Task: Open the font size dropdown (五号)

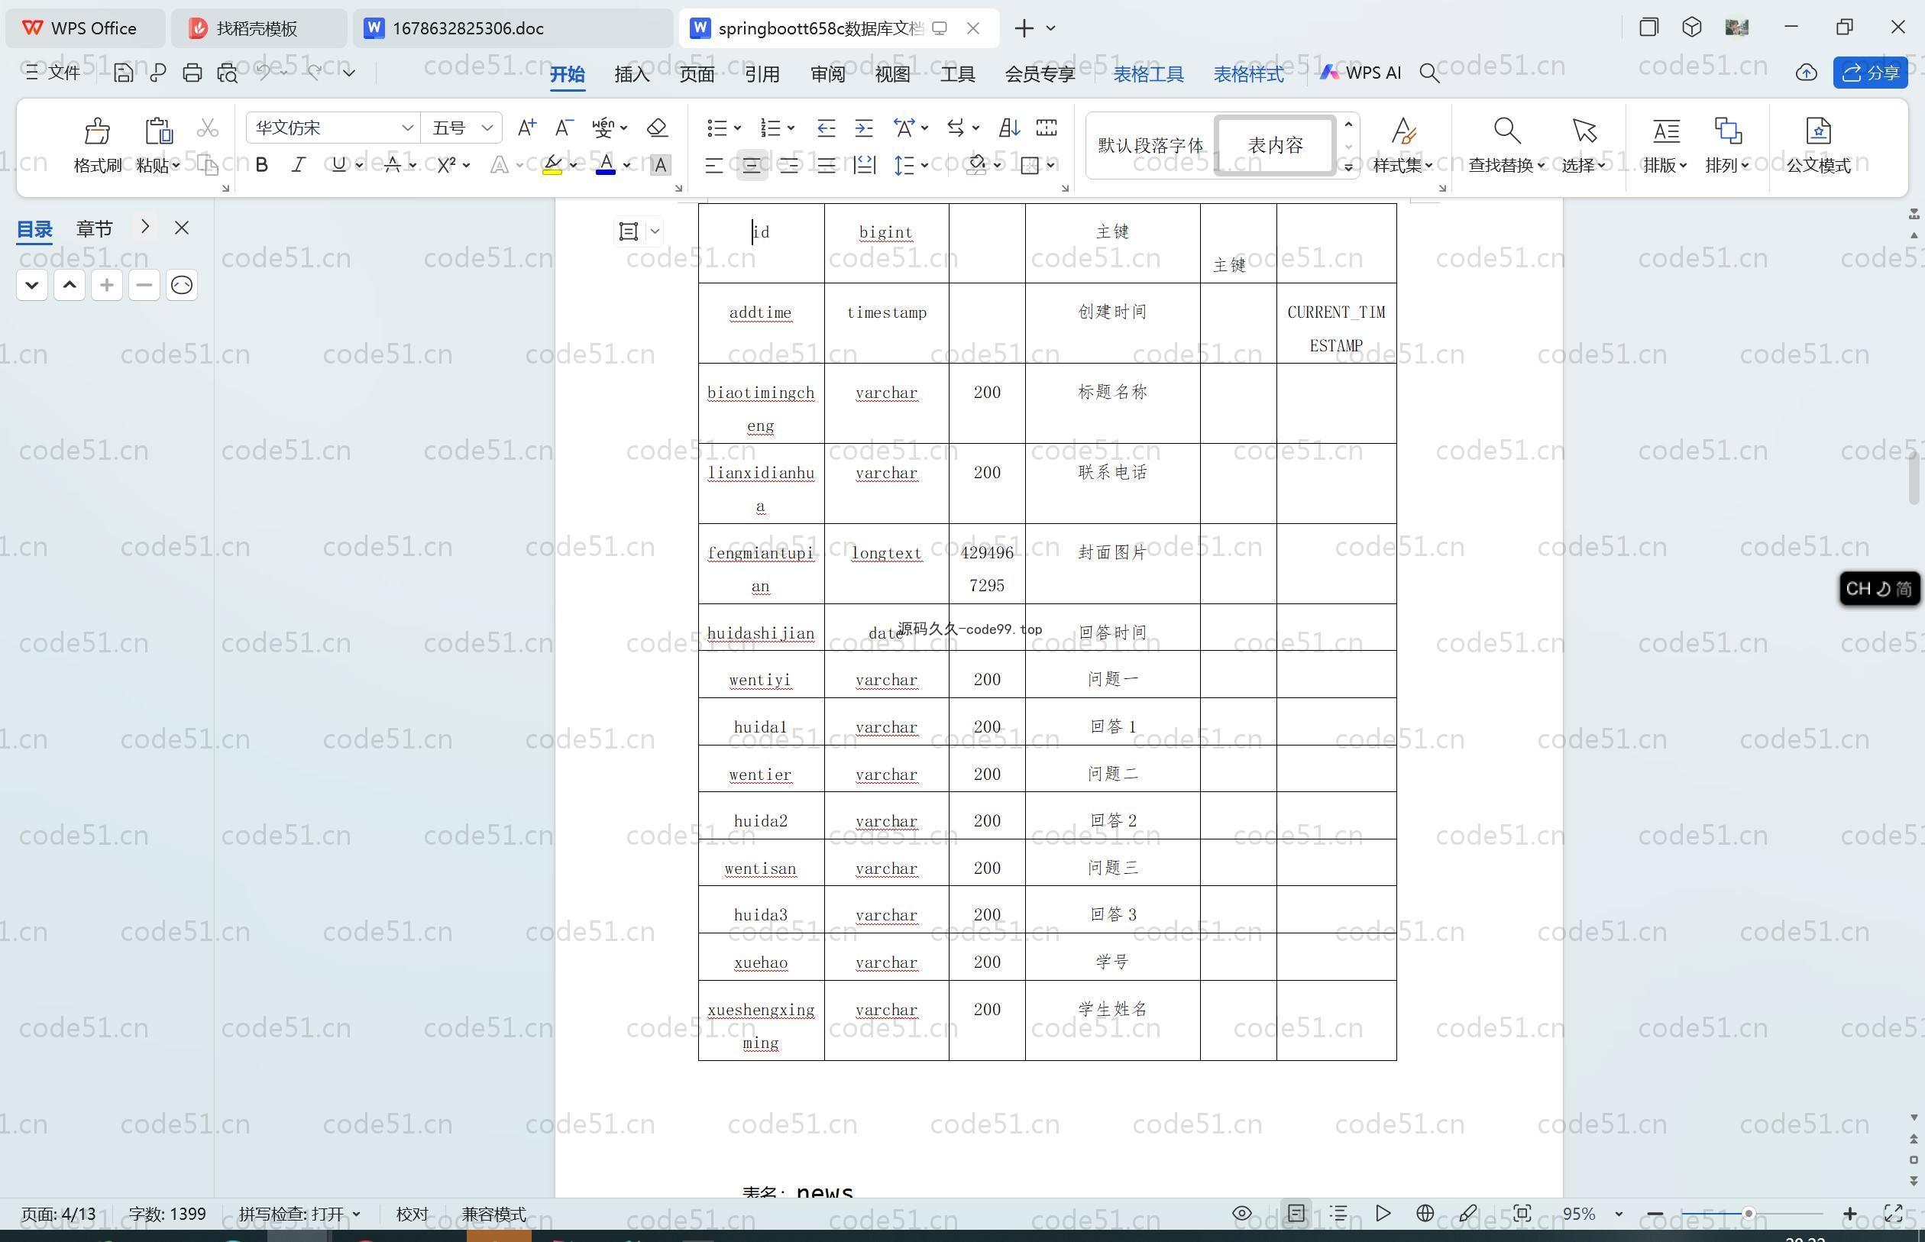Action: click(x=487, y=128)
